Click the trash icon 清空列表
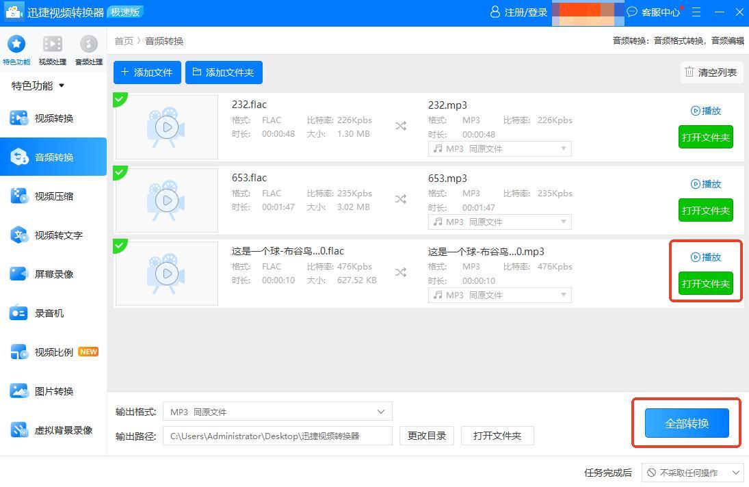Image resolution: width=749 pixels, height=487 pixels. pyautogui.click(x=689, y=73)
